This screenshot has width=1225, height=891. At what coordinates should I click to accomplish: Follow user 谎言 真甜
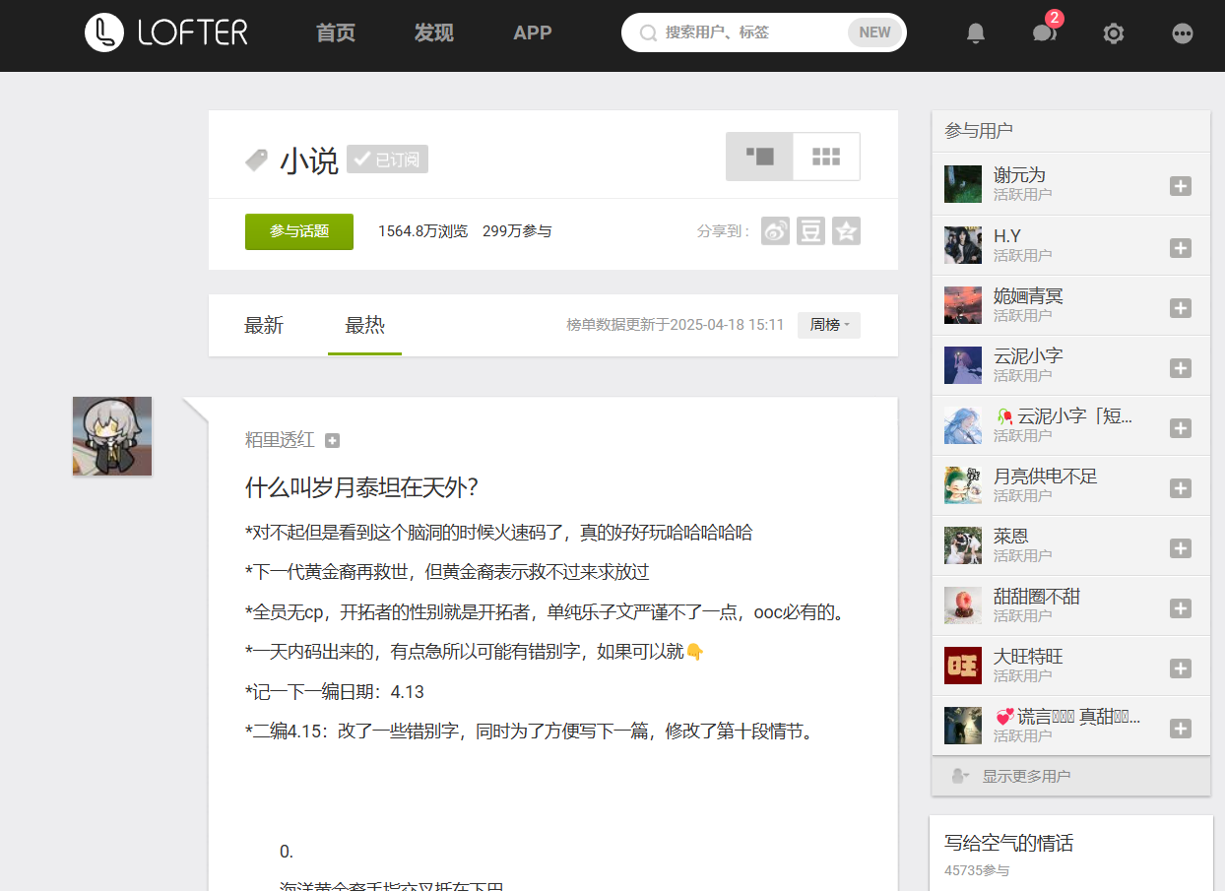click(x=1181, y=729)
